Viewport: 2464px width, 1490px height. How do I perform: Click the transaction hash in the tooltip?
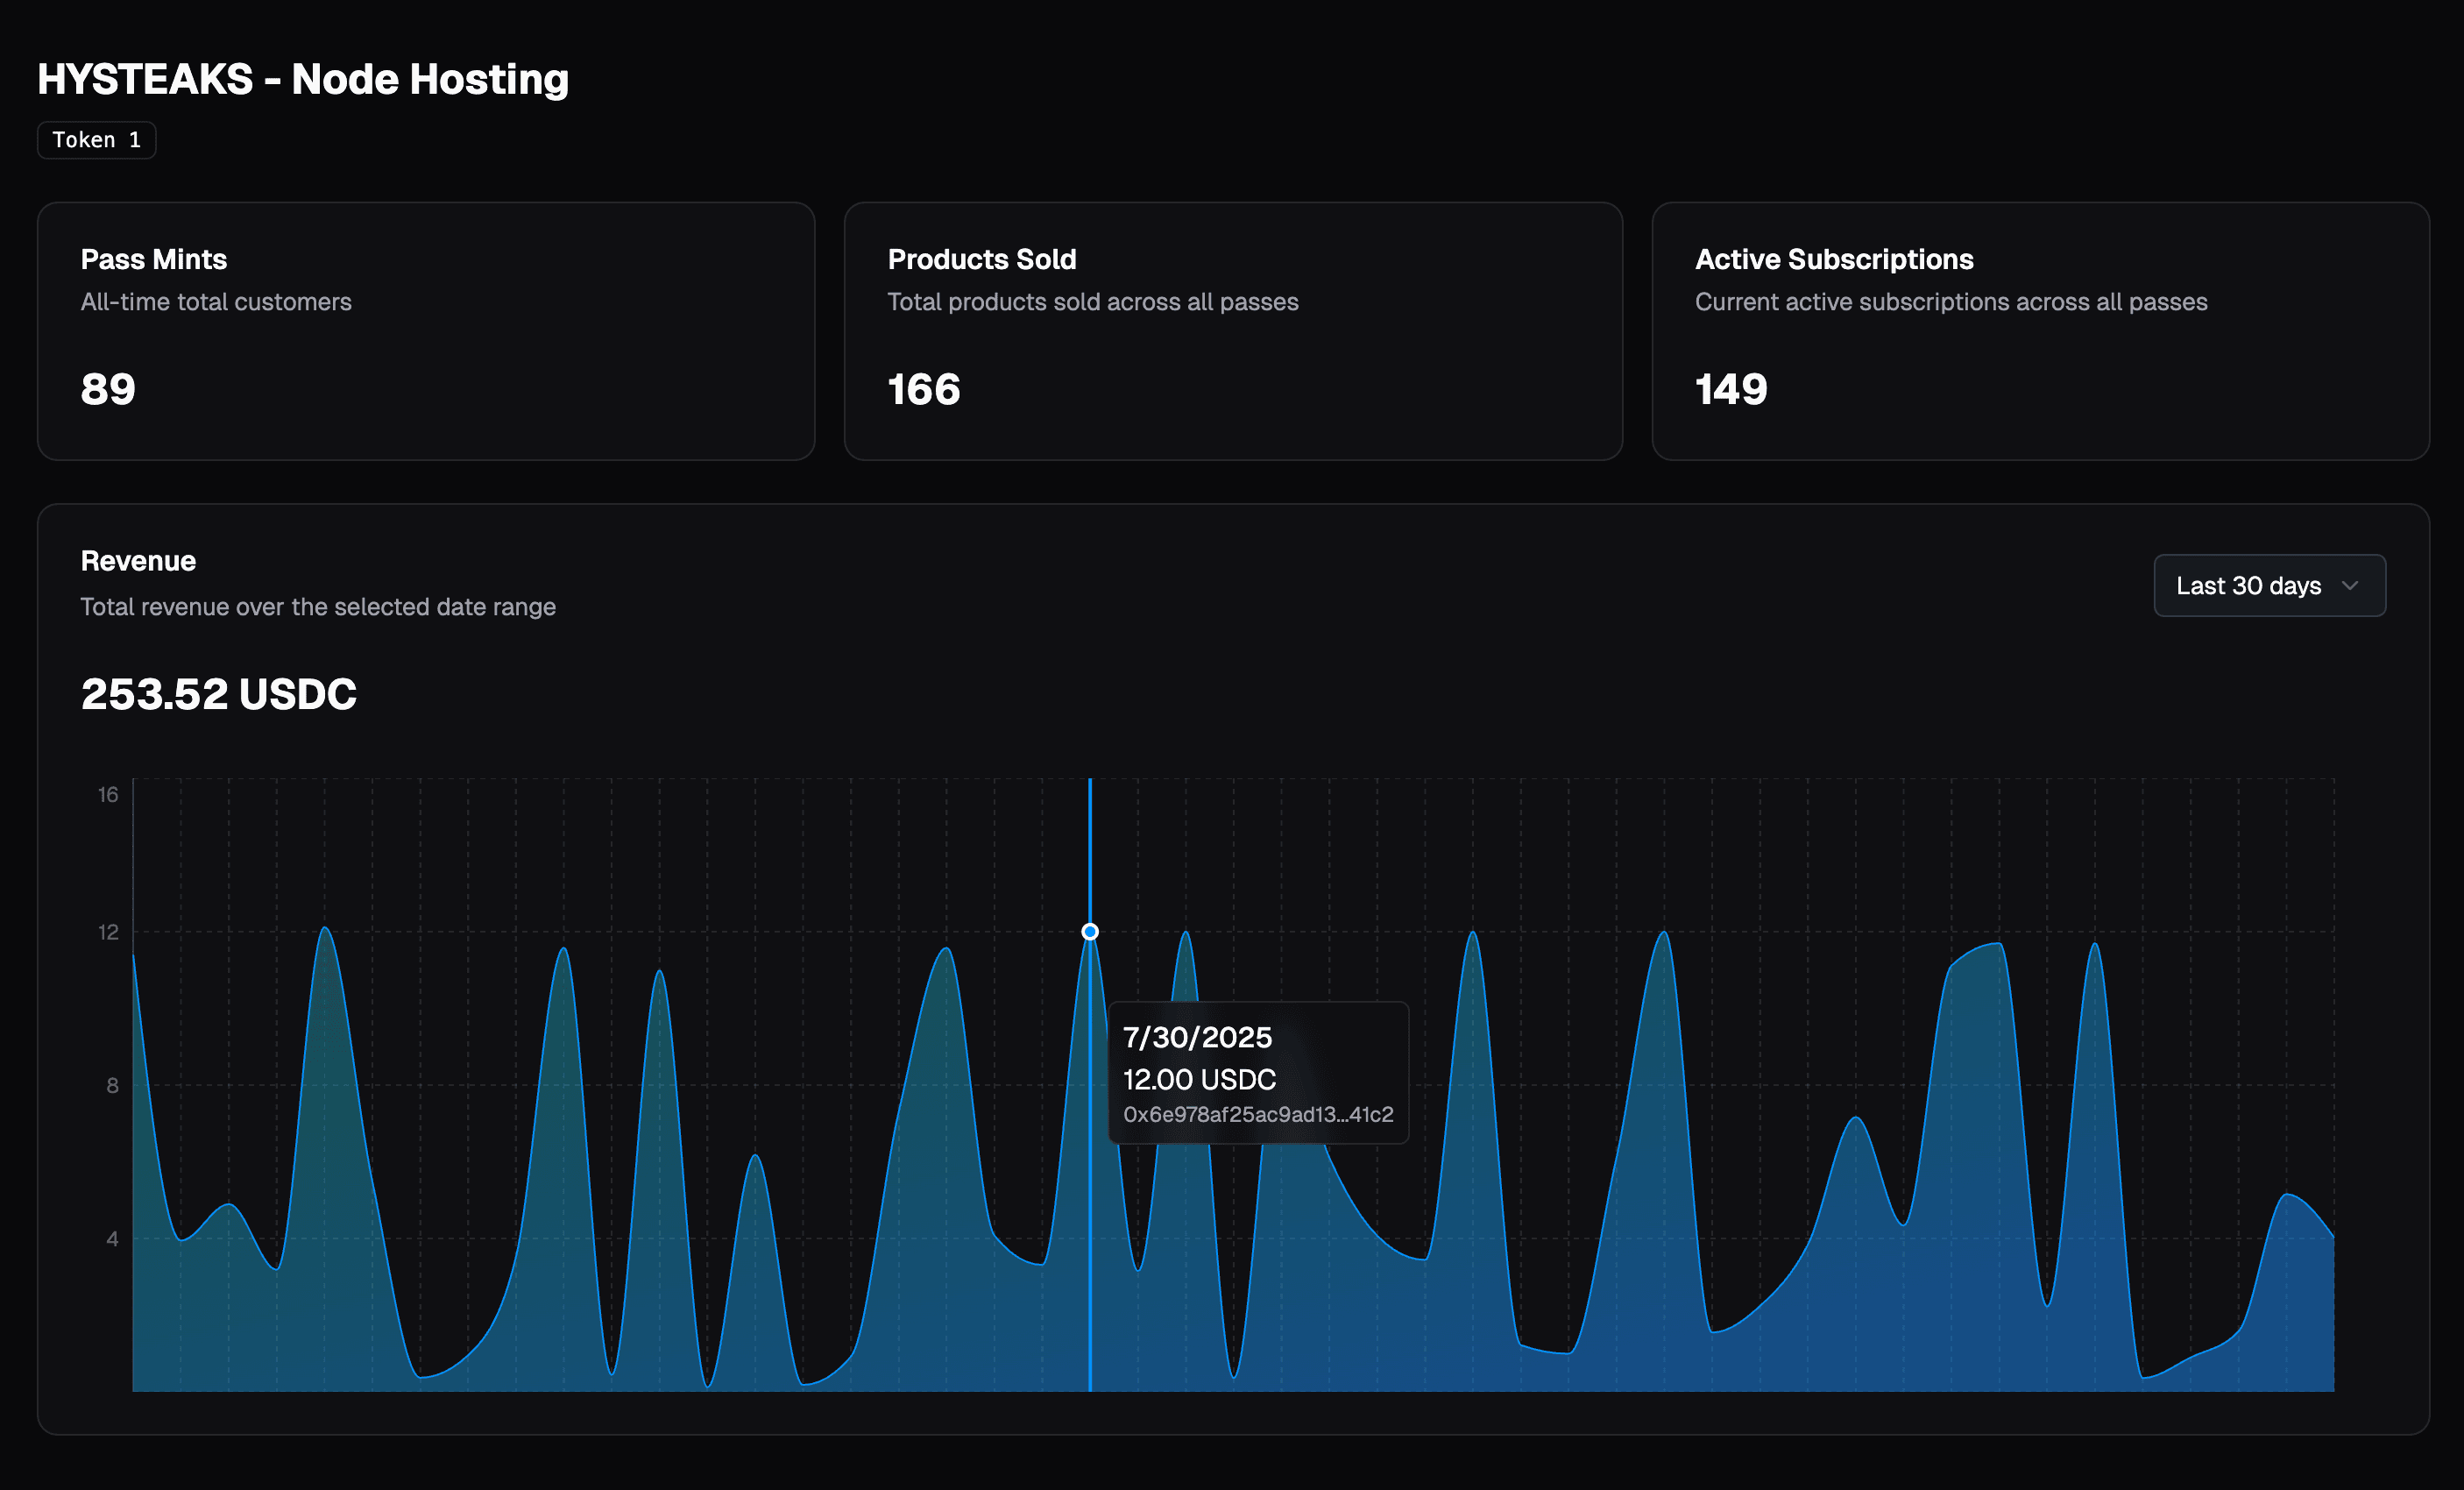(x=1257, y=1113)
